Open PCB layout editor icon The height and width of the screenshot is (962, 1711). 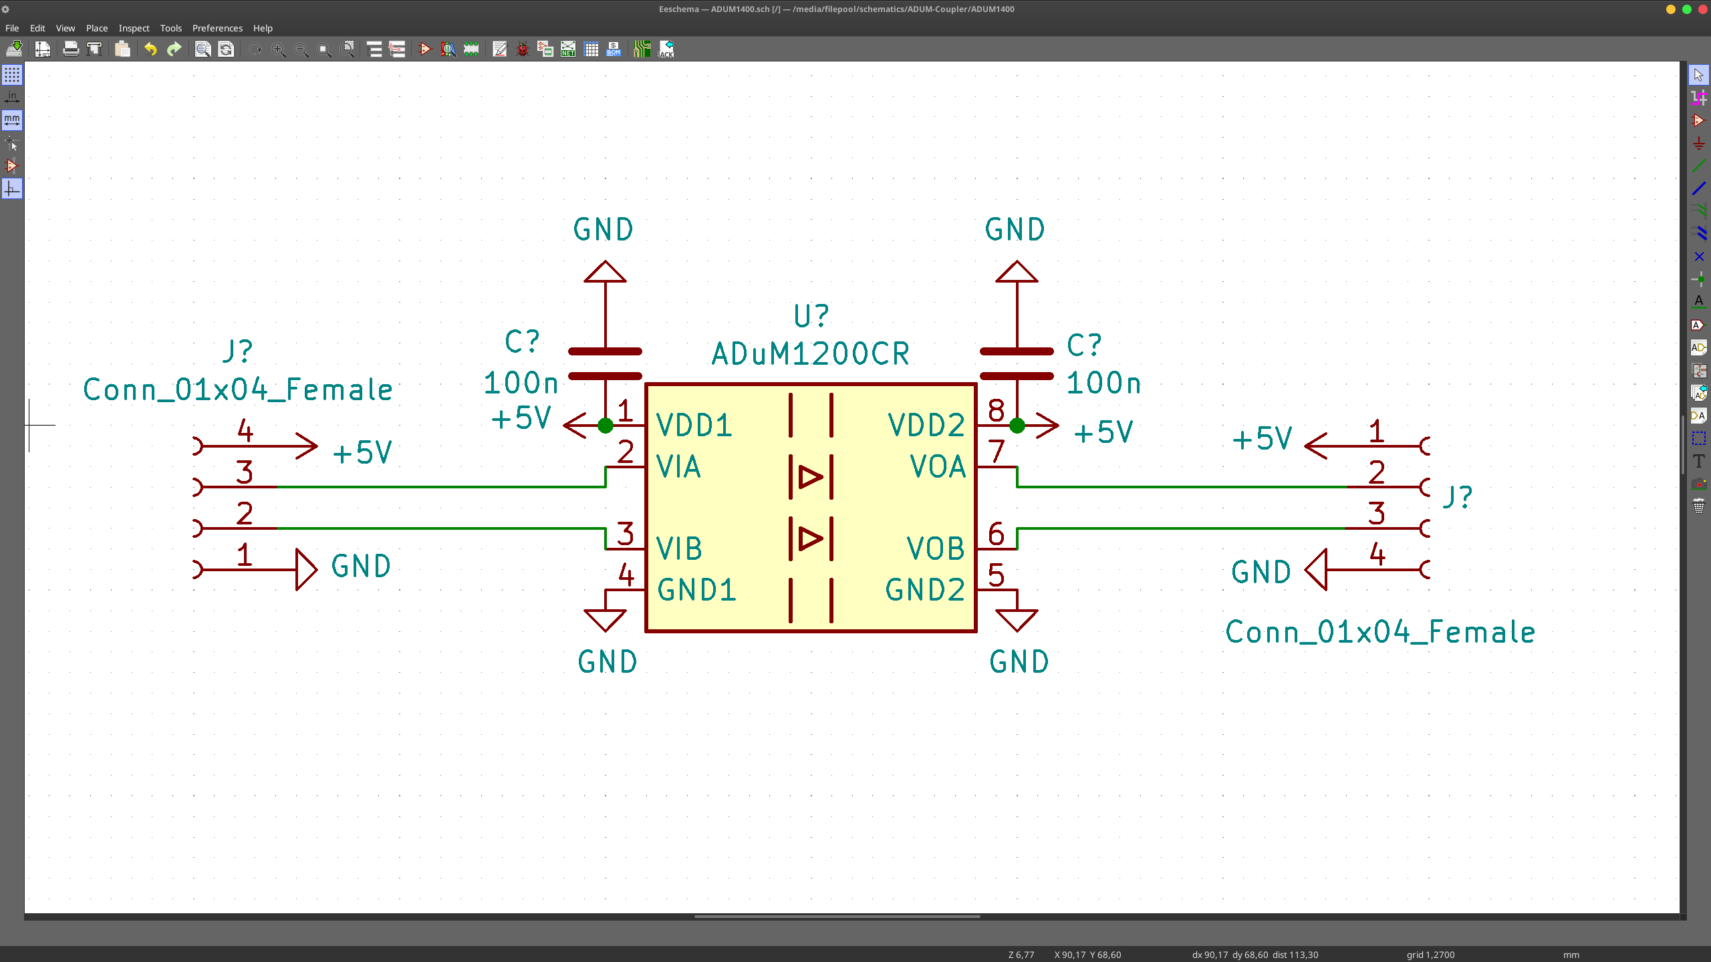(x=642, y=49)
